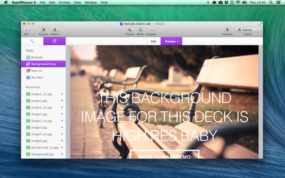Click the image icon of background_2x.jpg

(x=28, y=148)
